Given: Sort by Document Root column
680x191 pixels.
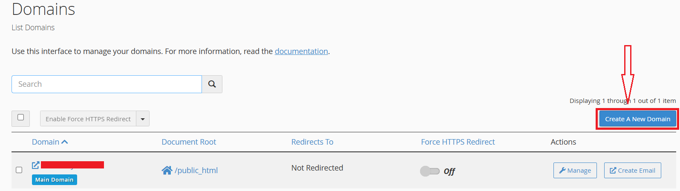Looking at the screenshot, I should (189, 142).
